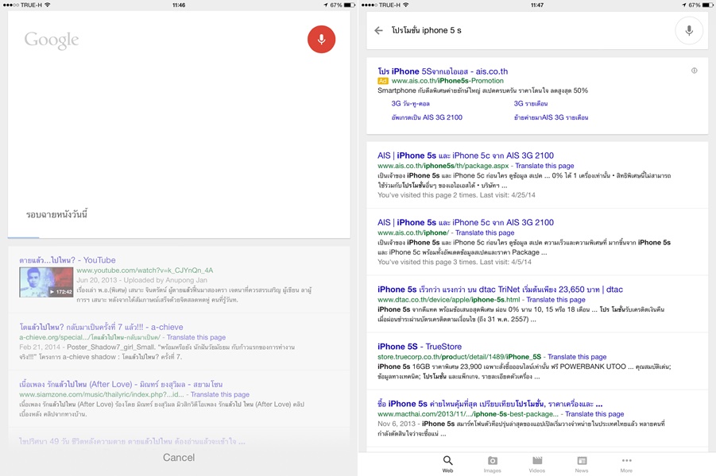Open the อัพเกรดเป็น AIS 3G 2100 sitelink
The image size is (716, 476).
(427, 117)
